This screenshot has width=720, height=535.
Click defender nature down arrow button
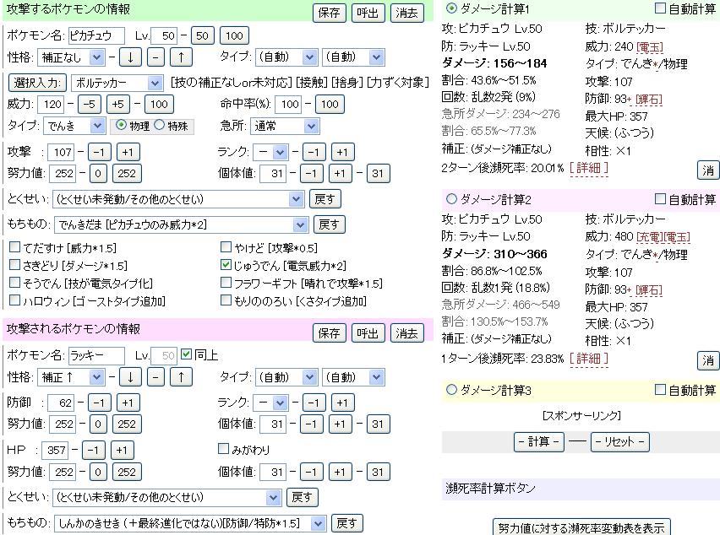[x=130, y=377]
